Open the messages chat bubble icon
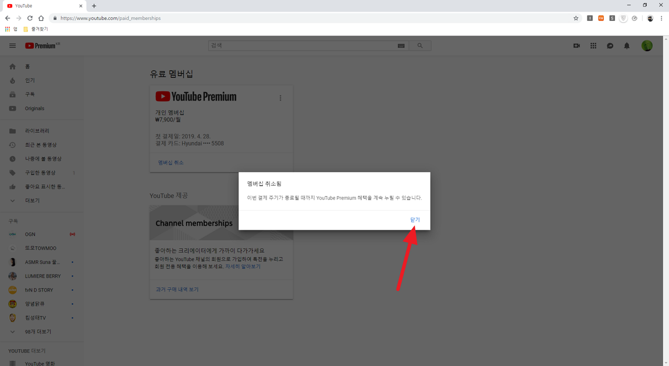 [610, 45]
